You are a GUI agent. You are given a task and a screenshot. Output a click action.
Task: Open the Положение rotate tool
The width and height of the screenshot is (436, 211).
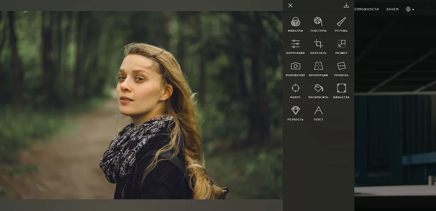coord(295,69)
